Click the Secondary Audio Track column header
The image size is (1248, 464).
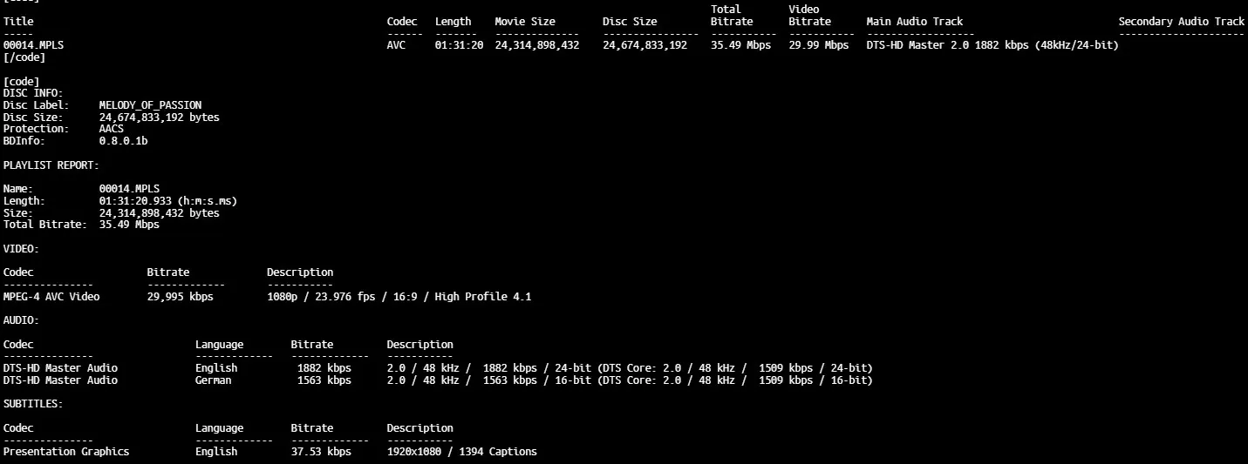point(1182,22)
